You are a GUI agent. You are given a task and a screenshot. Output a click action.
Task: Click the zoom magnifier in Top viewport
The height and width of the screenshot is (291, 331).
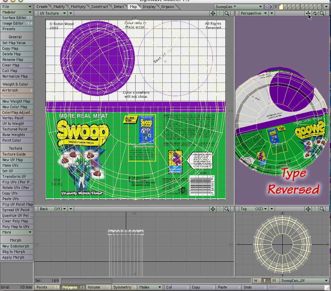click(322, 209)
